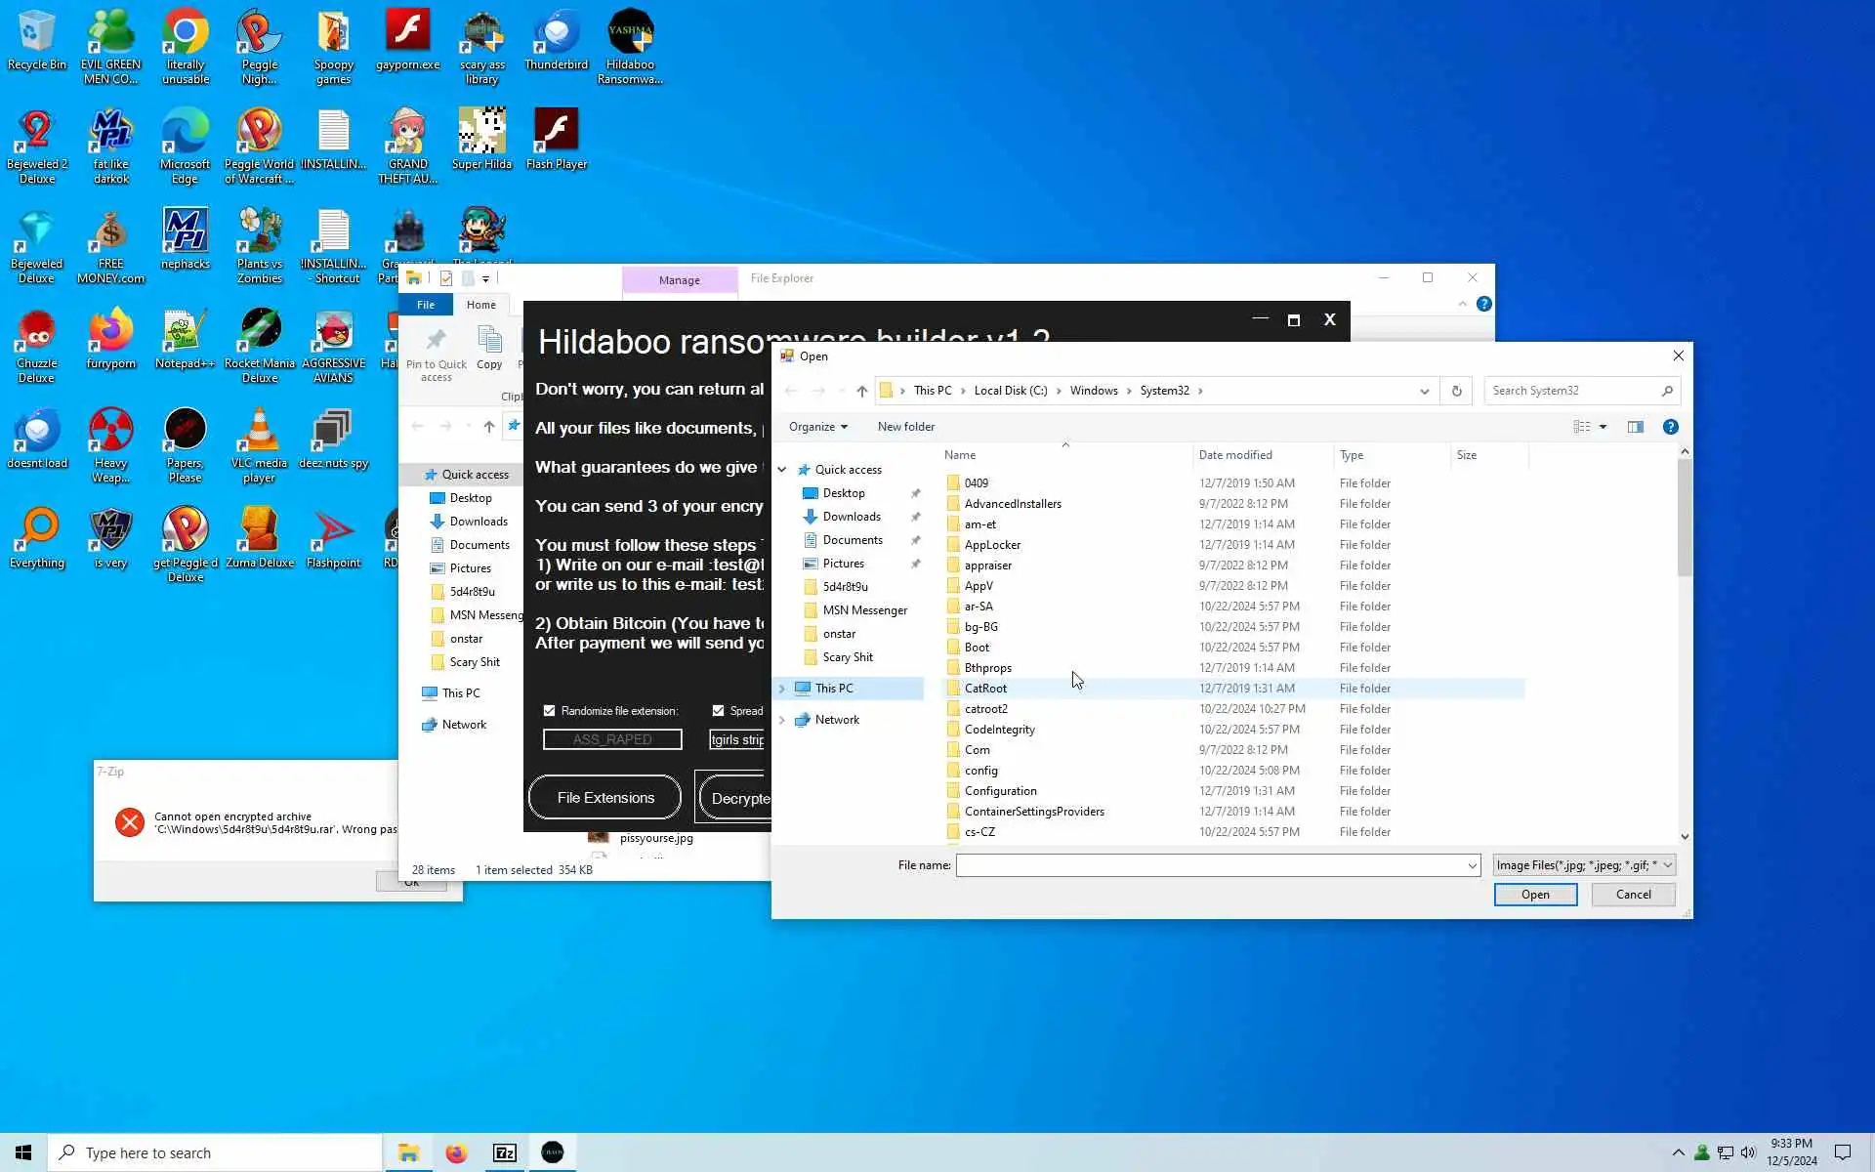Image resolution: width=1875 pixels, height=1172 pixels.
Task: Open the Image Files type dropdown
Action: coord(1667,865)
